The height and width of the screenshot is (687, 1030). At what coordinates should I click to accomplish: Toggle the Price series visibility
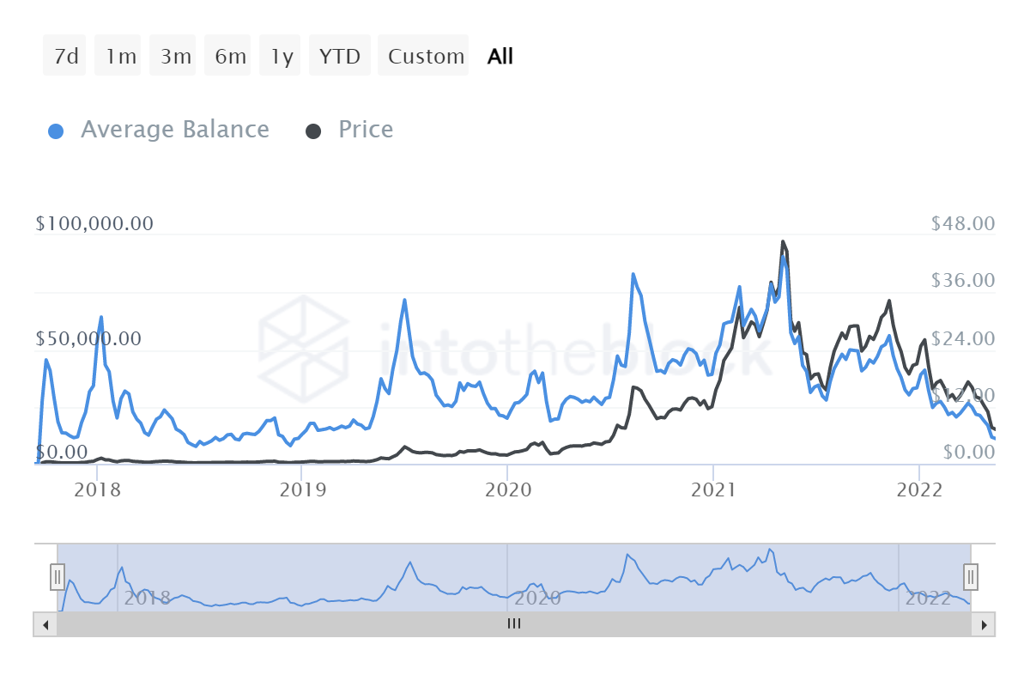[x=365, y=130]
